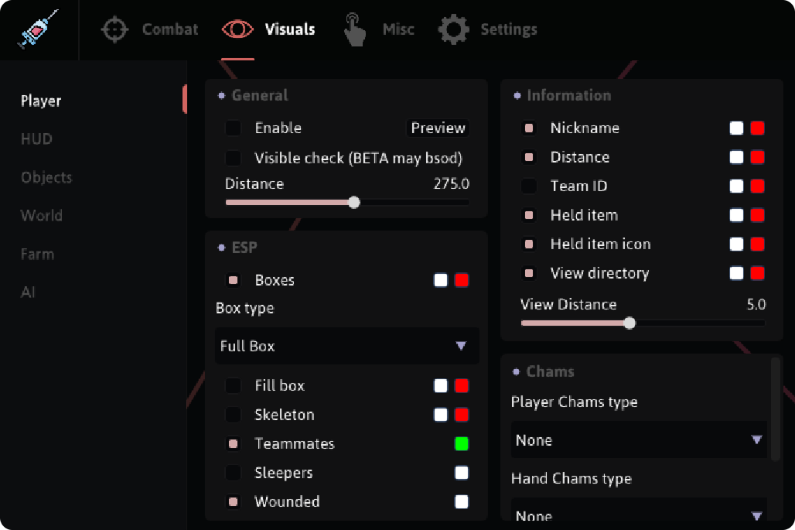Select the AI sidebar entry

[27, 292]
